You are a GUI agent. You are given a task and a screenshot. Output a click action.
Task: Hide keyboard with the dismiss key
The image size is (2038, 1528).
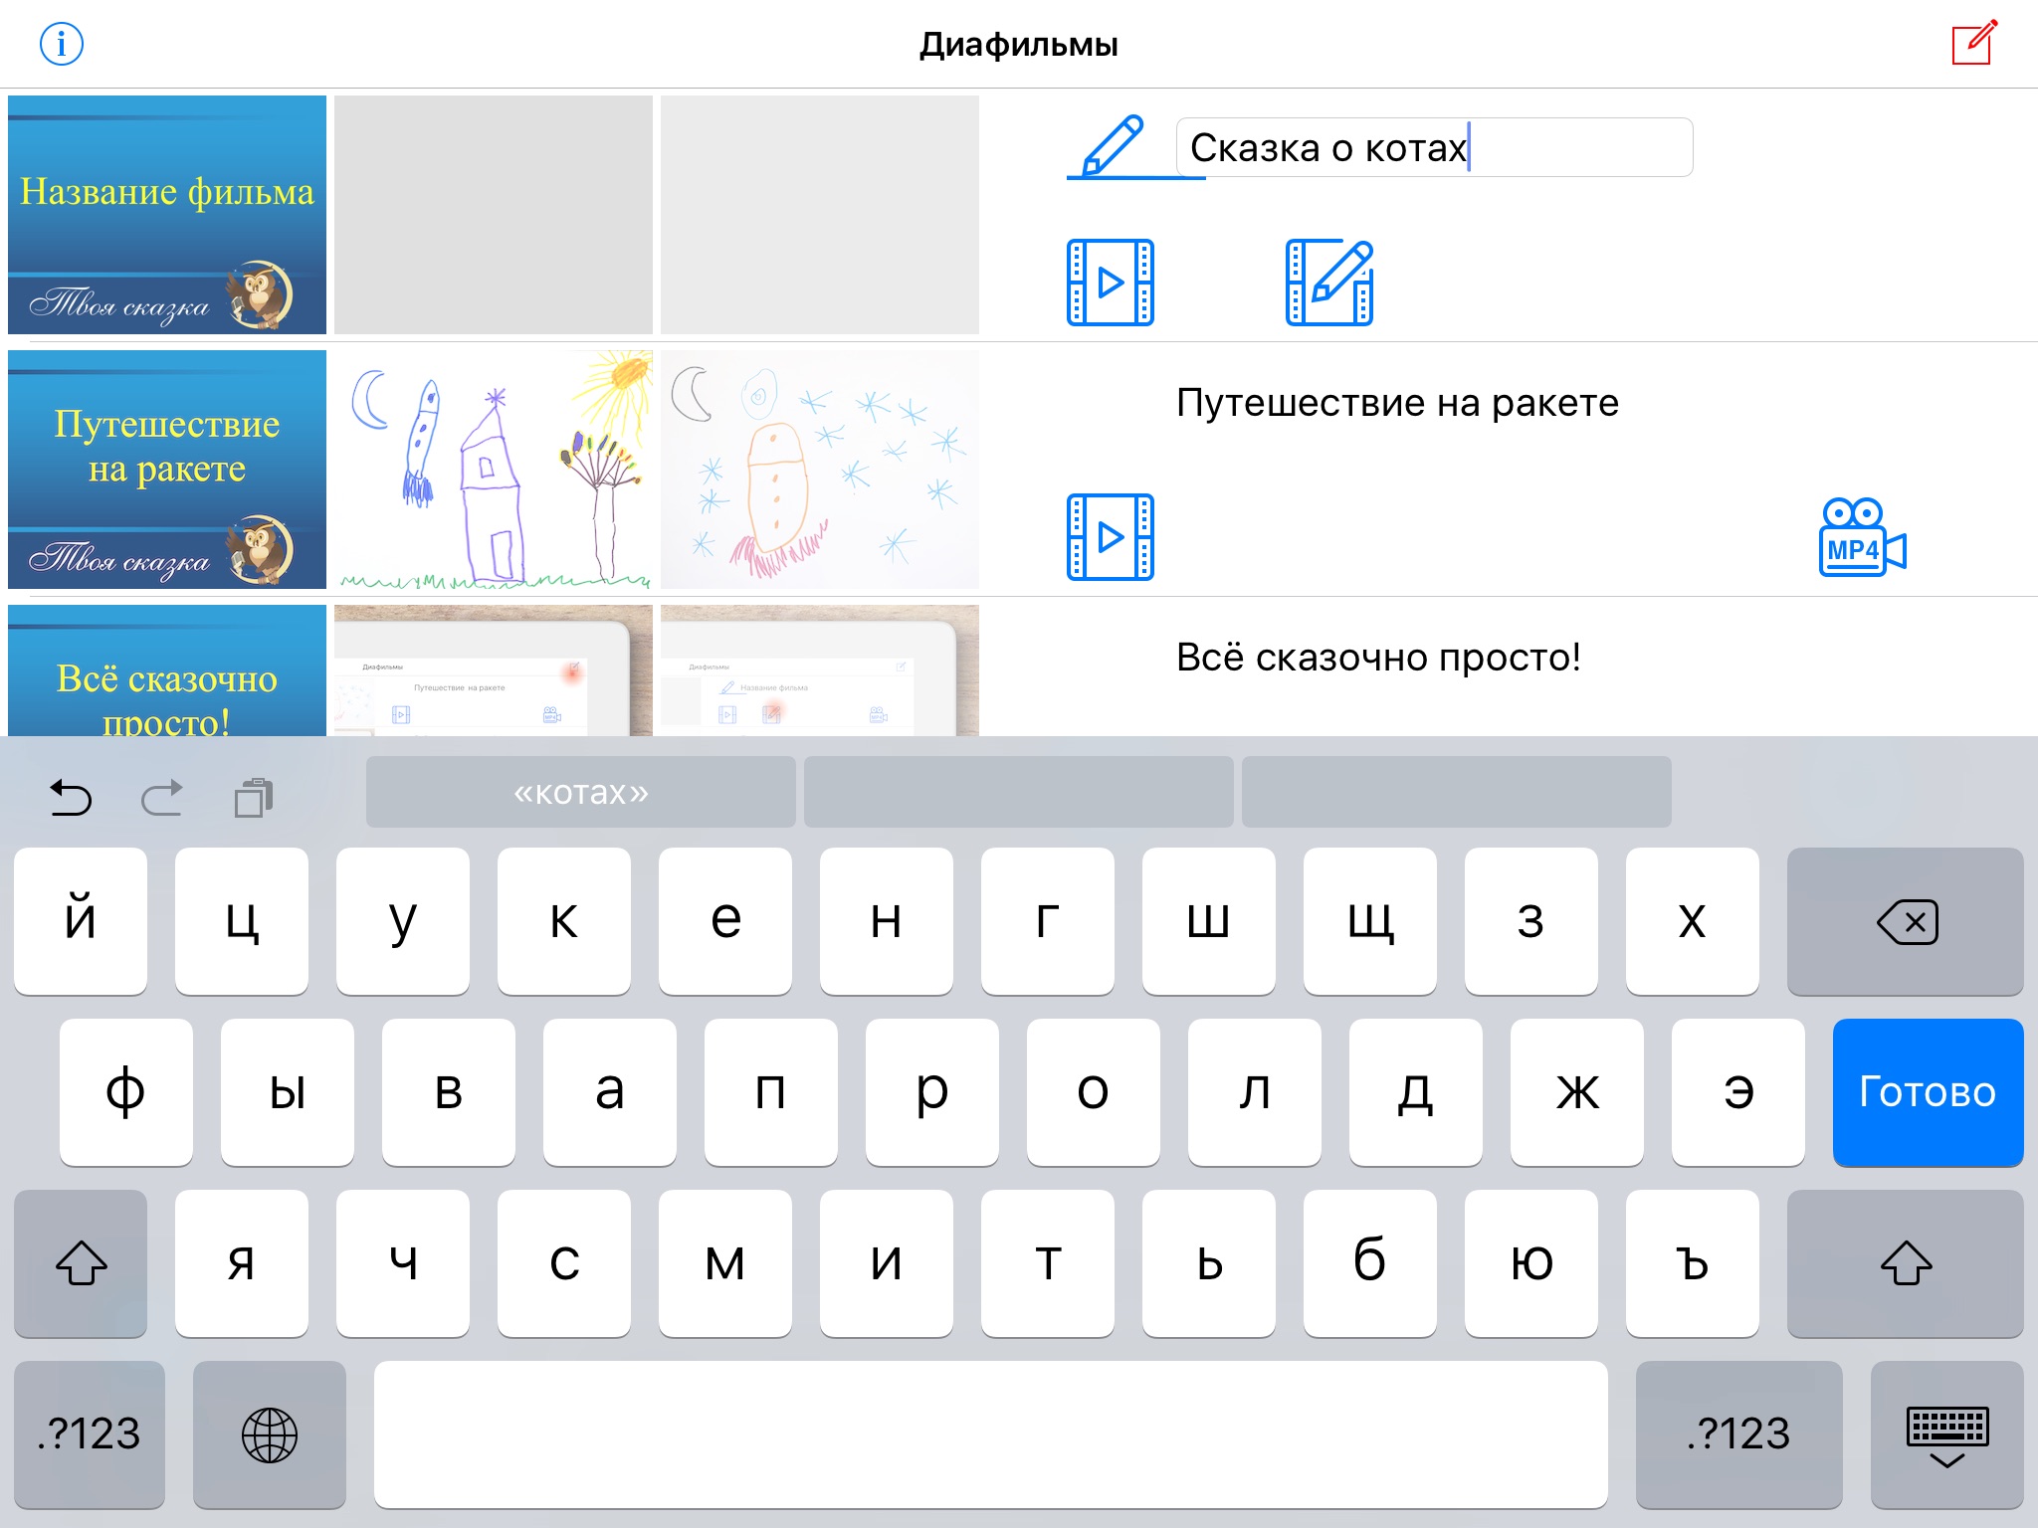(x=1946, y=1434)
